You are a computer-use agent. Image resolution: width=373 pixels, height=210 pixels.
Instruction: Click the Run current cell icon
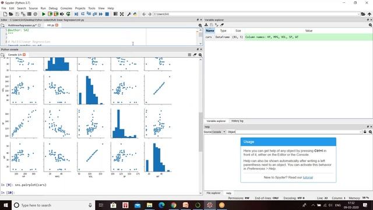pos(50,14)
